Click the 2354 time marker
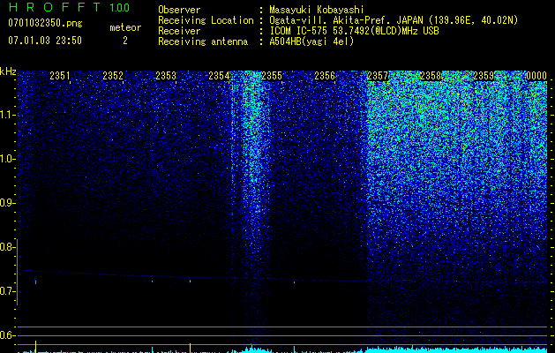Screen dimensions: 555x353 (219, 76)
